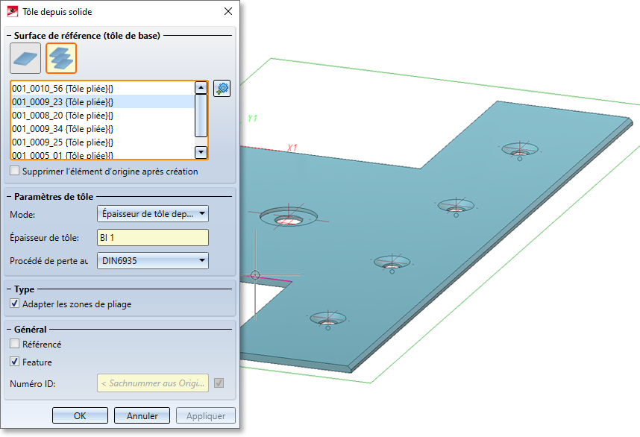Select list row 001_0009_34 {Tôle pliée}
The width and height of the screenshot is (640, 437).
pyautogui.click(x=103, y=128)
